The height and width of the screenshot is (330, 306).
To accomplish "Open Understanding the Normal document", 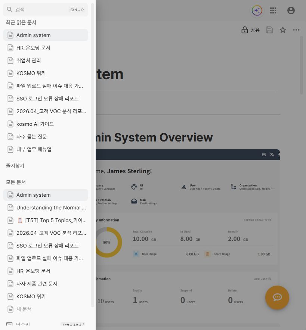I will 46,208.
